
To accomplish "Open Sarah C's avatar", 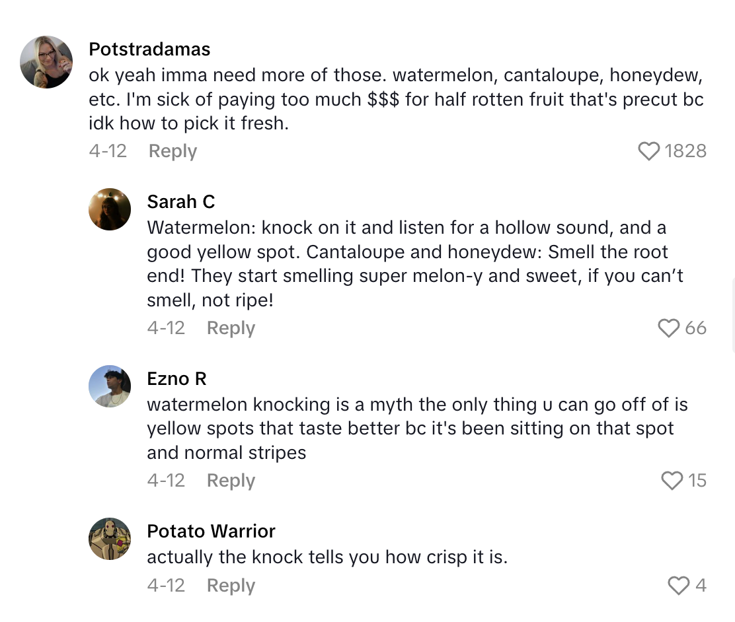I will click(x=110, y=209).
